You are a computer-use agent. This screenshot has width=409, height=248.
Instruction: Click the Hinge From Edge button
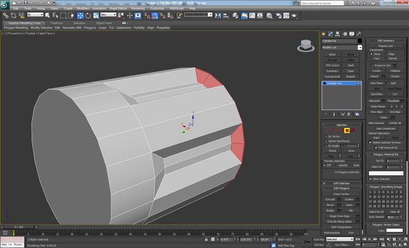click(x=339, y=216)
